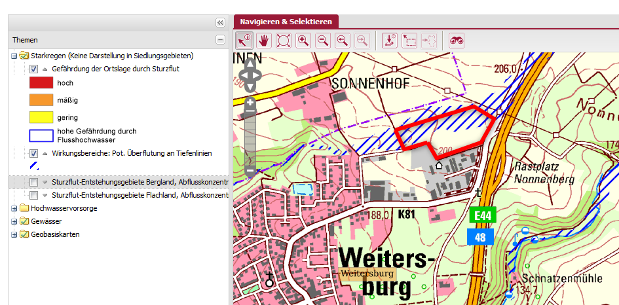Minimize the Themen panel section
The width and height of the screenshot is (619, 305).
(220, 40)
